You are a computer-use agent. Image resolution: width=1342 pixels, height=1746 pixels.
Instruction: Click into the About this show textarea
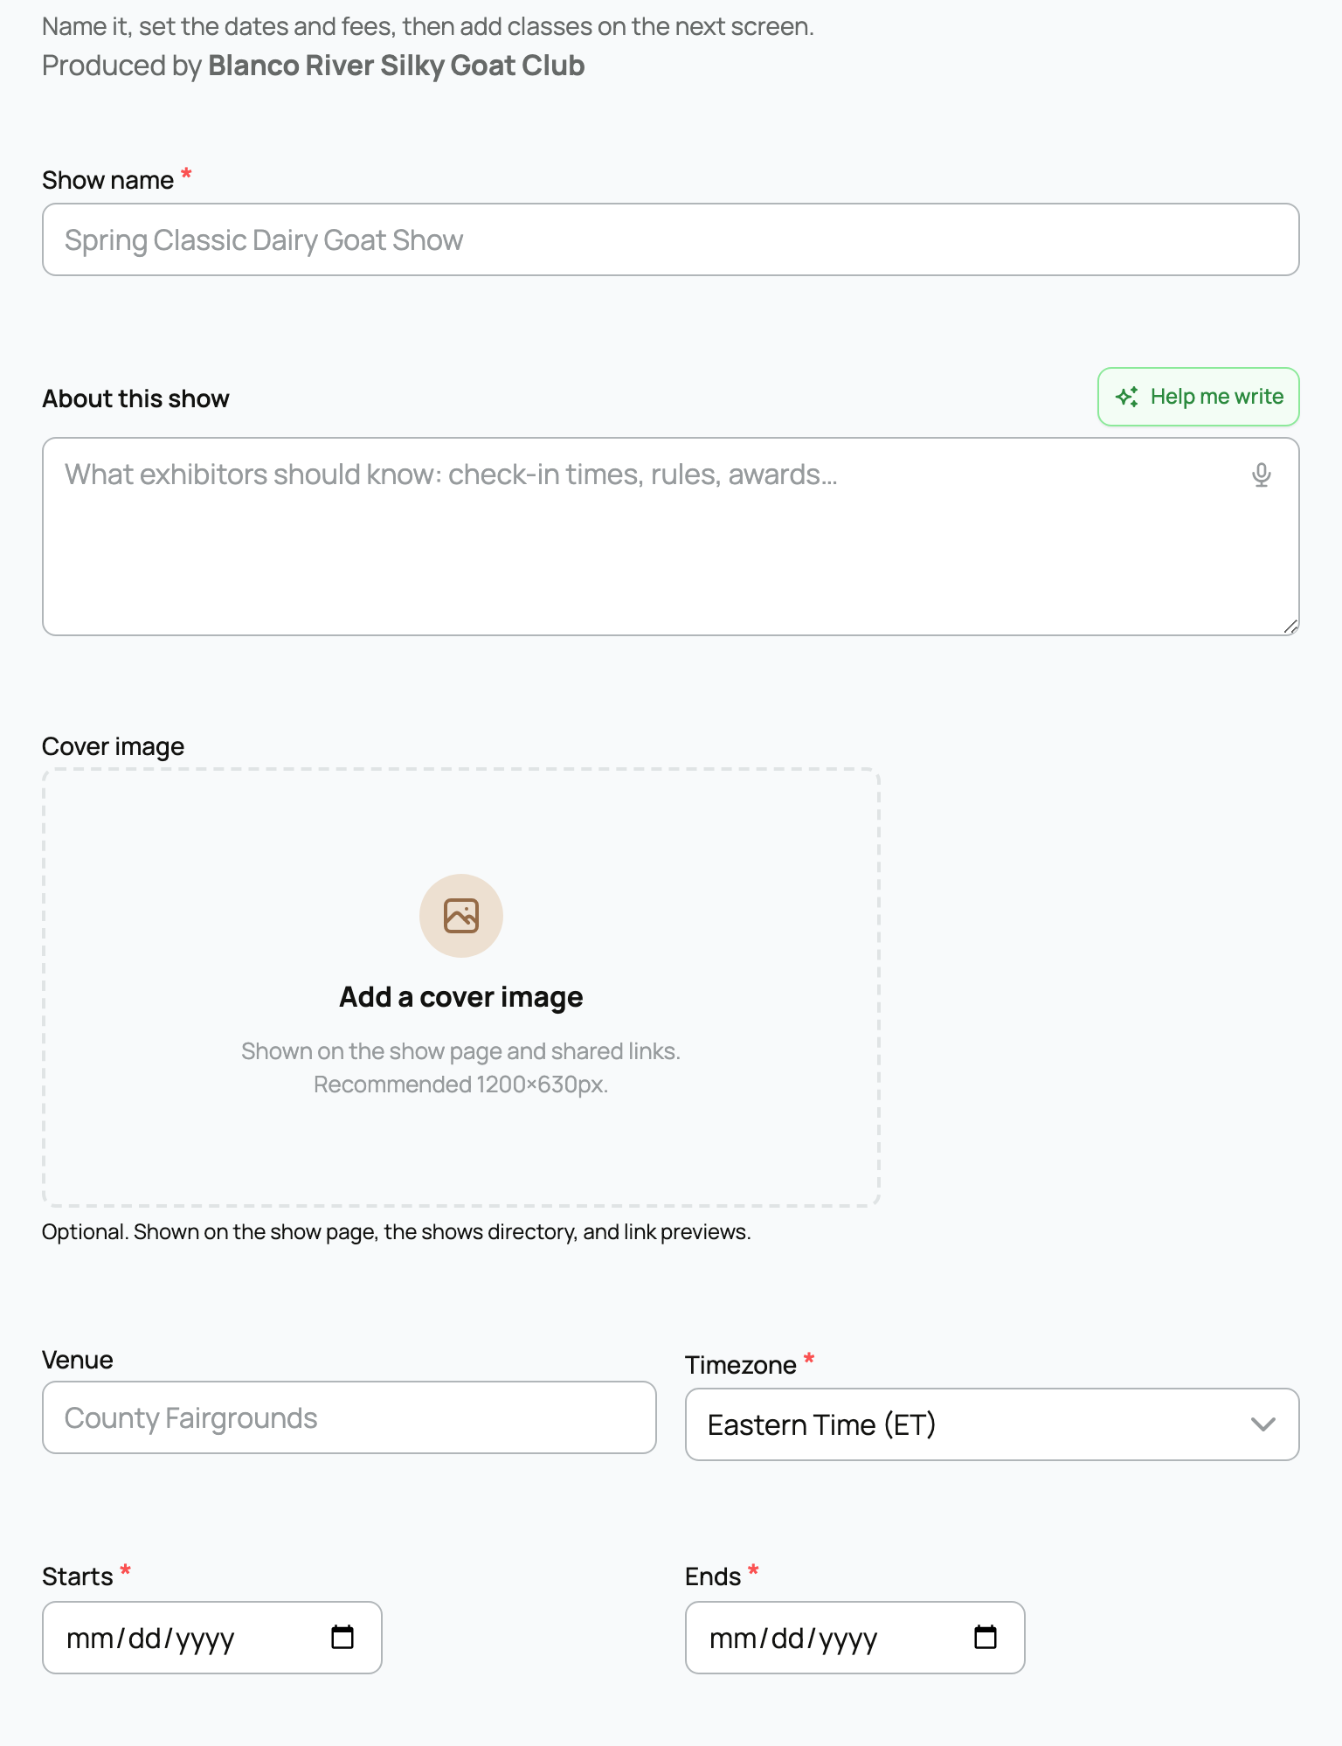pos(671,537)
